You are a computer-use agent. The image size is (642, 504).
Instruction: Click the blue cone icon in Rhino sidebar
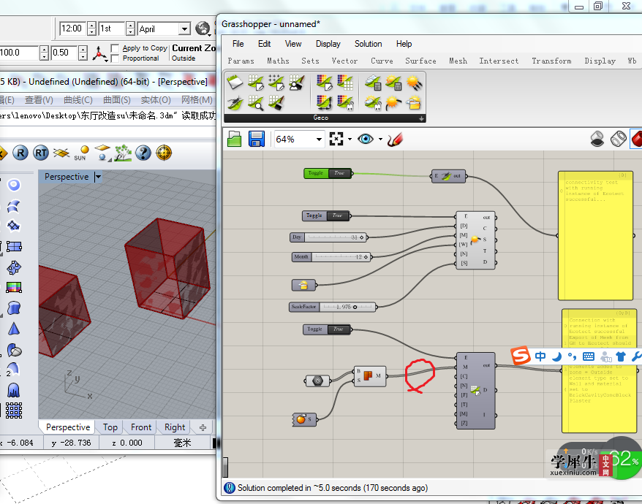13,329
